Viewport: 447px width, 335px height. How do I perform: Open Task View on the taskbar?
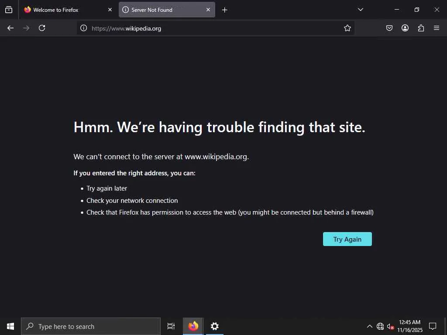(171, 326)
